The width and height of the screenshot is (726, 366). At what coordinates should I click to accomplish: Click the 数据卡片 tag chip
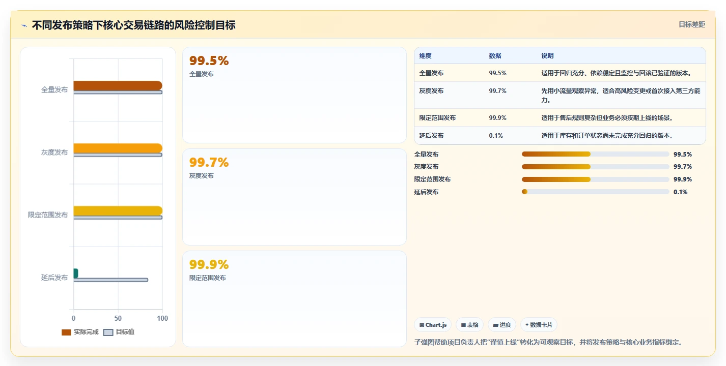coord(539,325)
